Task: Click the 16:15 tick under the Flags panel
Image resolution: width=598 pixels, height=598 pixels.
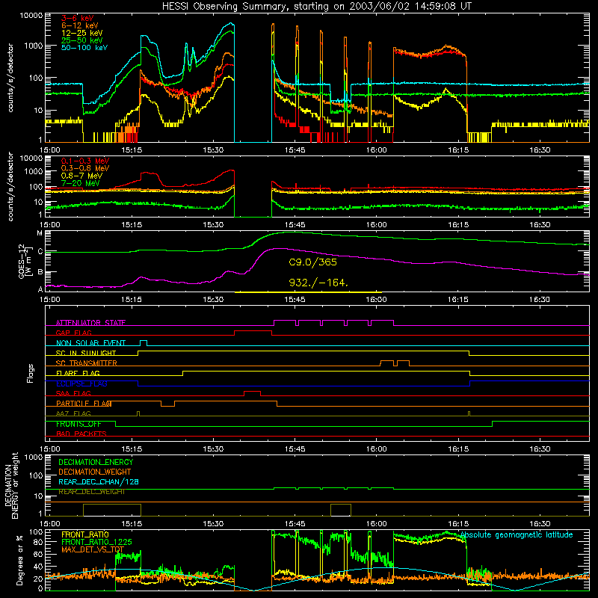Action: [458, 449]
